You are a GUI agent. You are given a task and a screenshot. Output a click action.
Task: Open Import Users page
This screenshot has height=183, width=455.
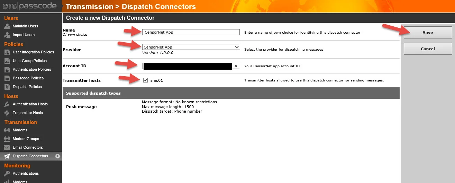pos(24,35)
